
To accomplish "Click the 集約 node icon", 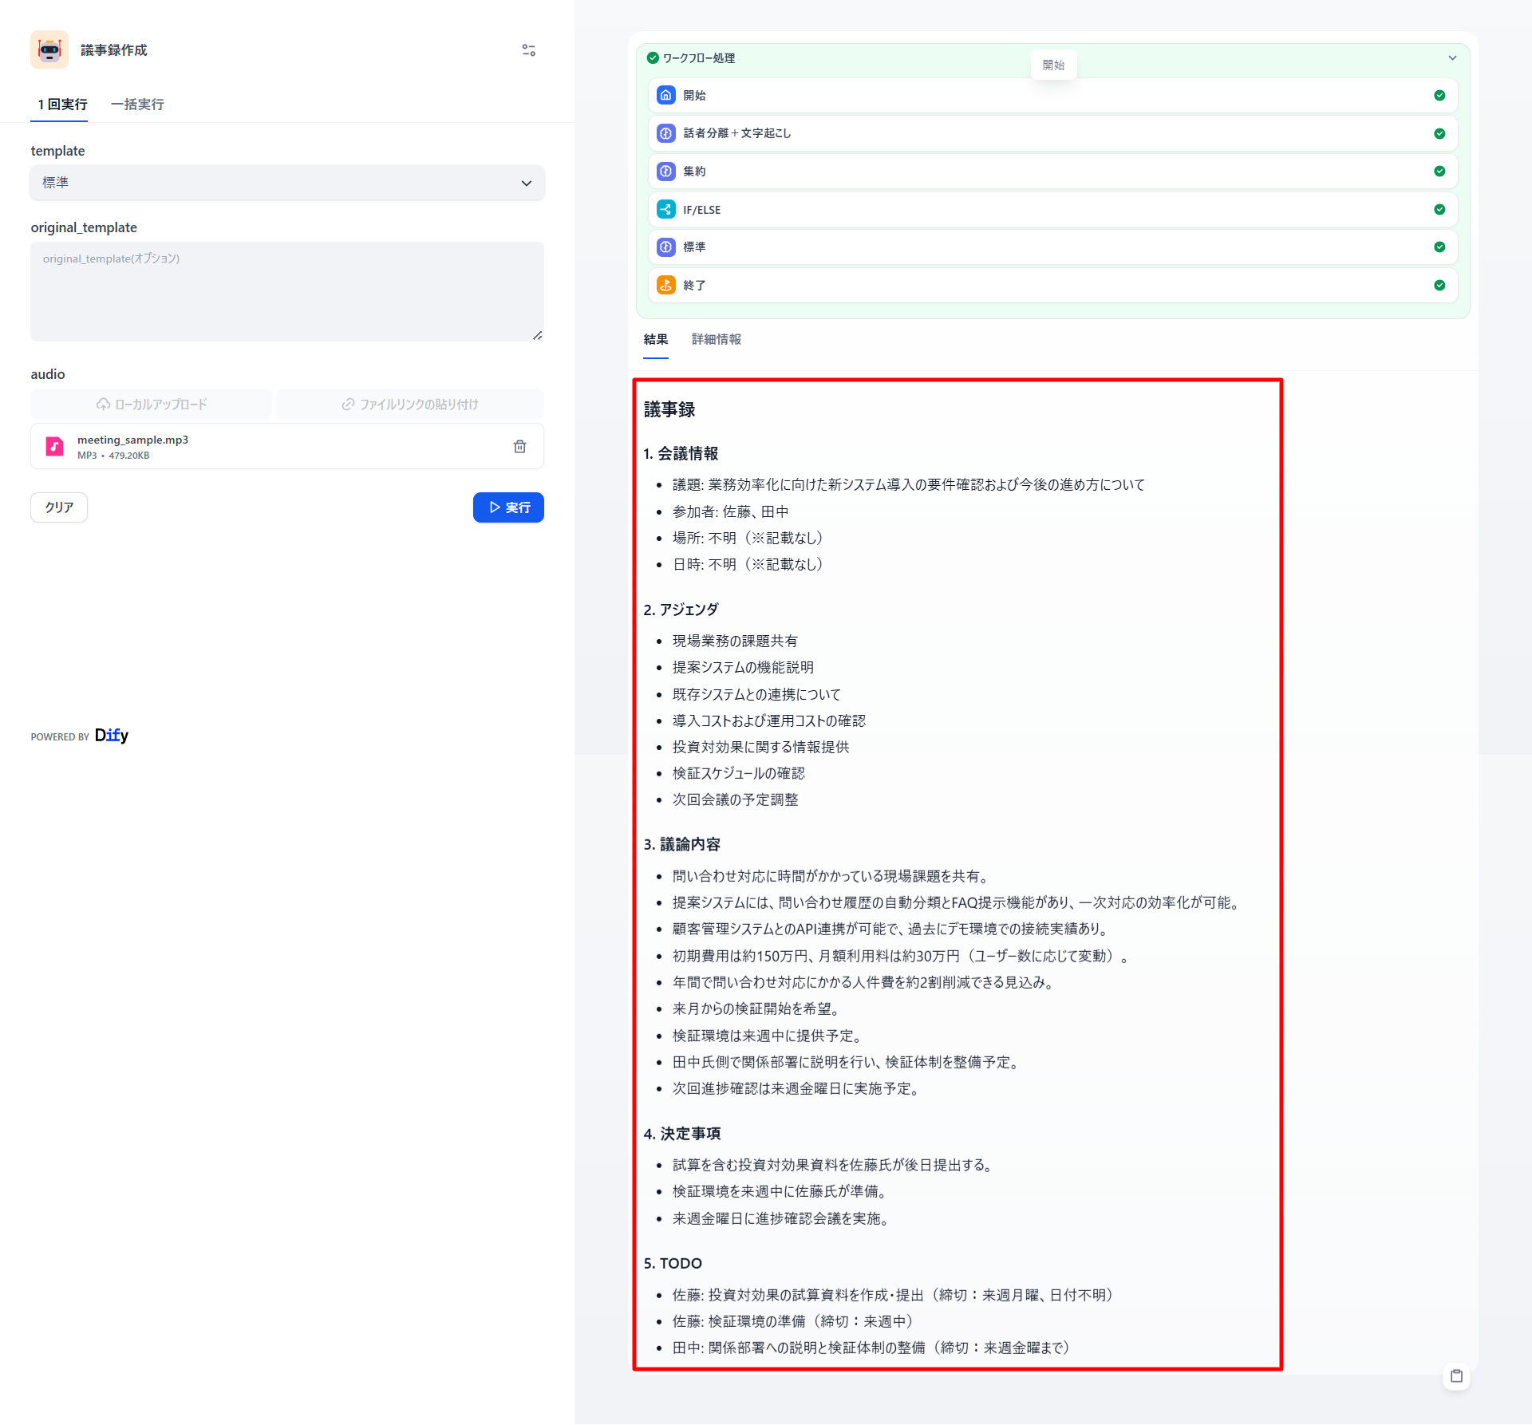I will click(x=665, y=171).
